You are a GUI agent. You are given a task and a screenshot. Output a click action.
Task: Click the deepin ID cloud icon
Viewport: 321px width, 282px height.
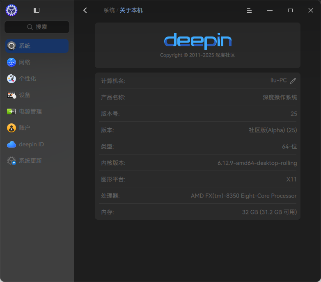[x=11, y=144]
